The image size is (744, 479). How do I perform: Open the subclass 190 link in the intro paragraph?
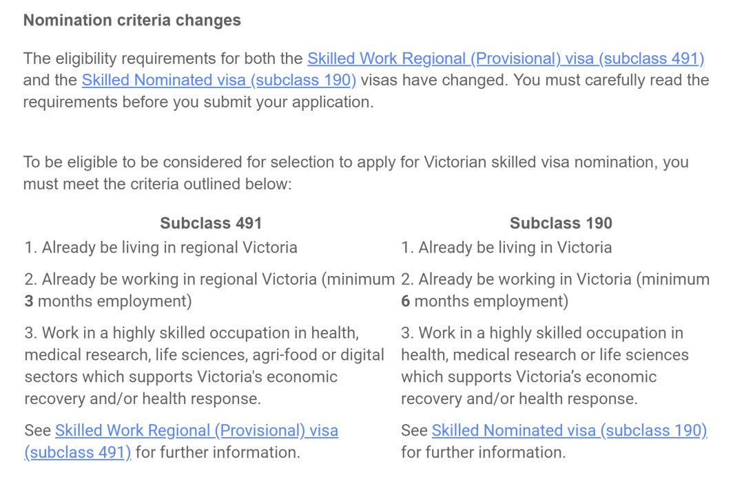[219, 80]
